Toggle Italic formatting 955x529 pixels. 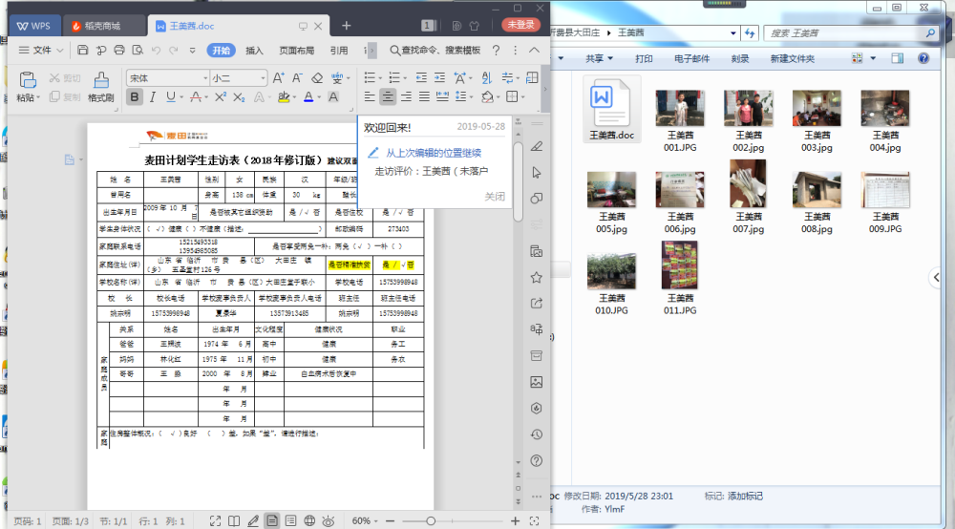tap(153, 96)
